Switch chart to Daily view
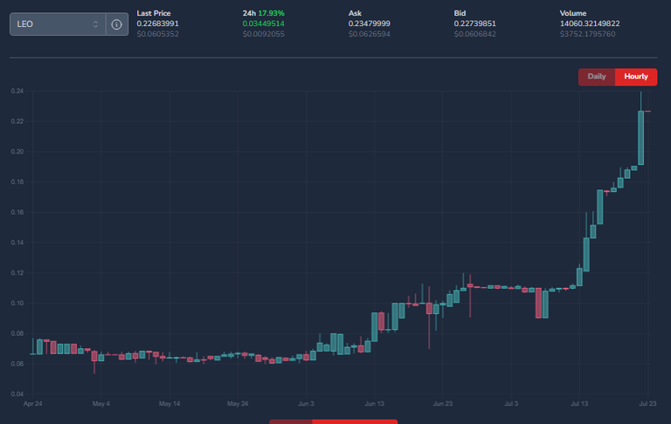 [597, 77]
